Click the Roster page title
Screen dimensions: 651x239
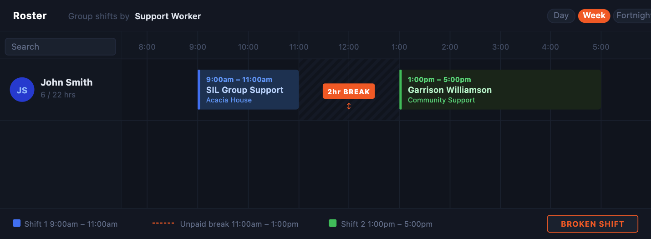coord(30,16)
